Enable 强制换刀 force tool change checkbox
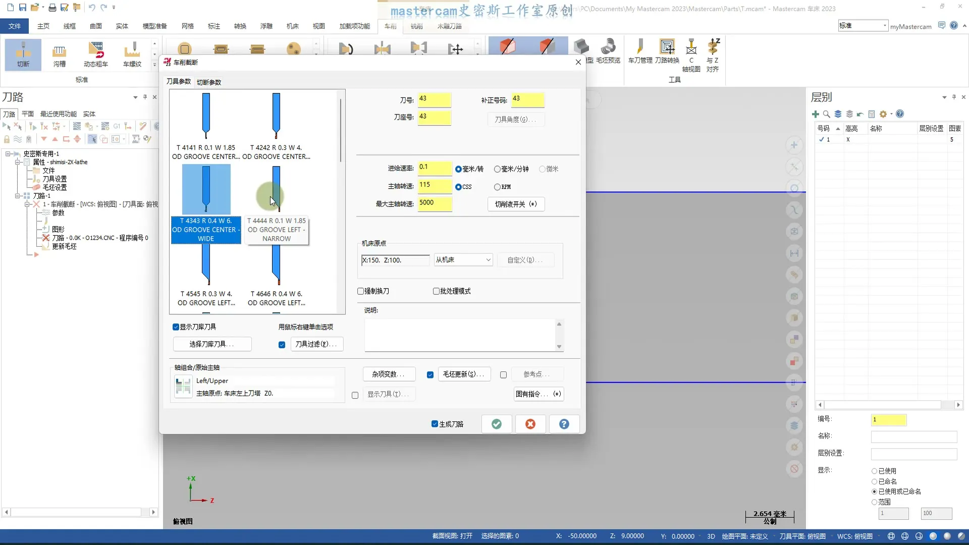Screen dimensions: 969x545 361,291
